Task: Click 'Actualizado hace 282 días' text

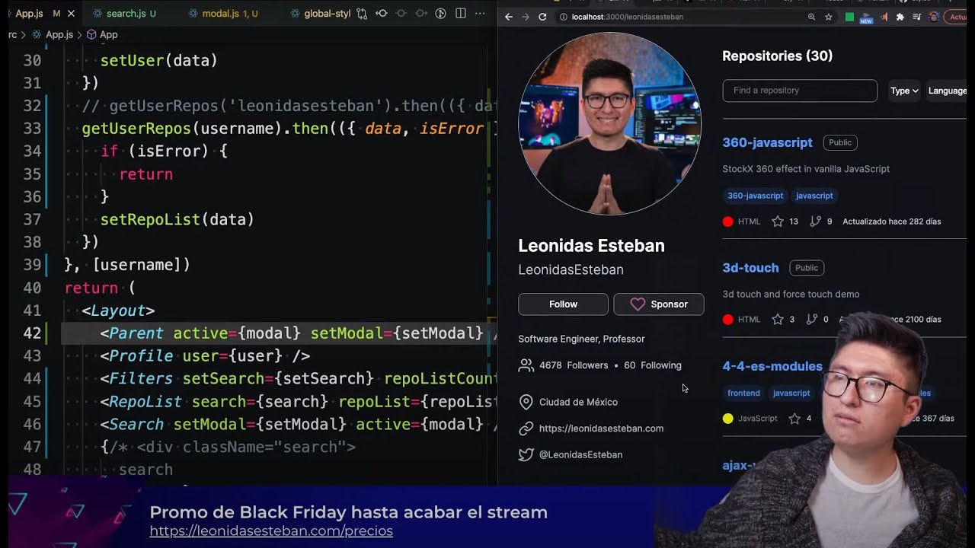Action: pos(891,221)
